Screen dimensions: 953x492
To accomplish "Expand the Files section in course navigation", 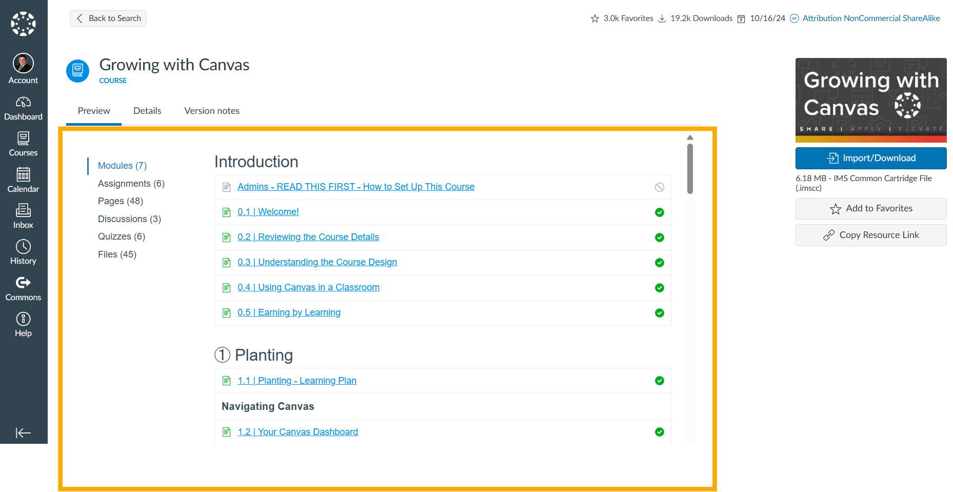I will pyautogui.click(x=117, y=254).
